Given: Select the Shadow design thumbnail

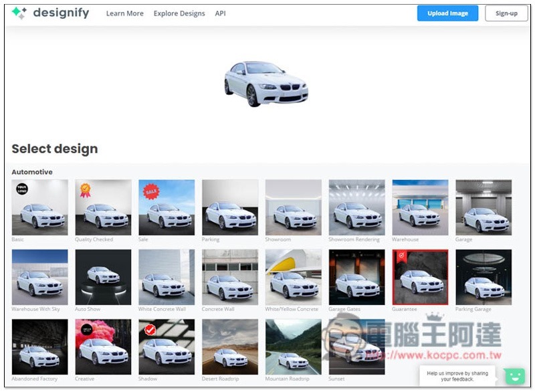Looking at the screenshot, I should pos(167,347).
